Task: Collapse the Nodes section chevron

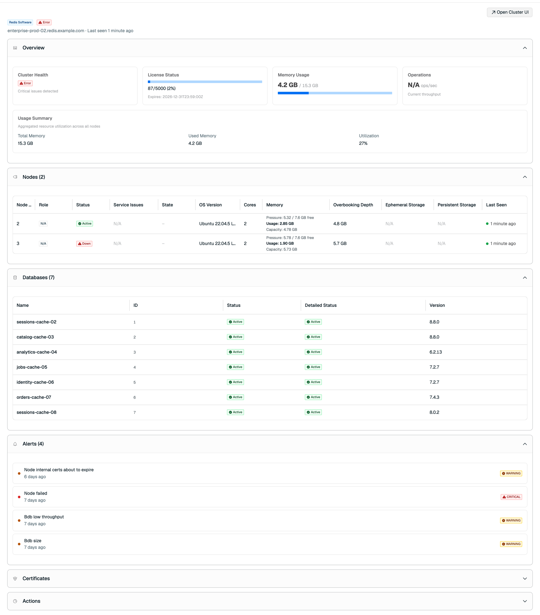Action: click(x=525, y=177)
